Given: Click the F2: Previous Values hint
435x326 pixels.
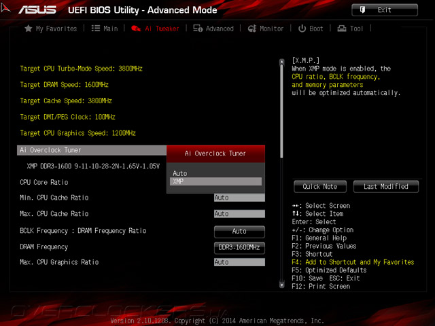Looking at the screenshot, I should click(x=324, y=246).
